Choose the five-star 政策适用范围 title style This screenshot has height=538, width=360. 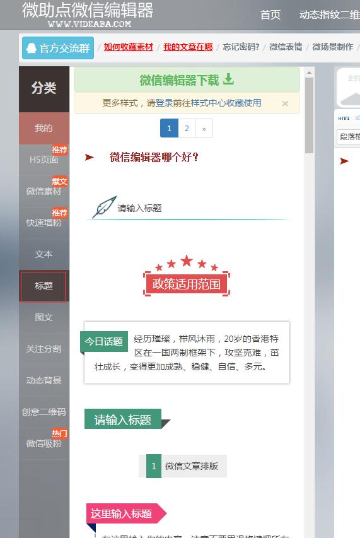tap(187, 276)
